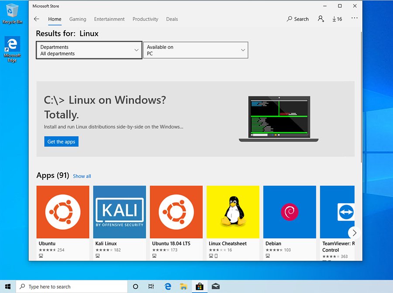Open the See more ellipsis menu
The width and height of the screenshot is (393, 293).
(x=354, y=18)
